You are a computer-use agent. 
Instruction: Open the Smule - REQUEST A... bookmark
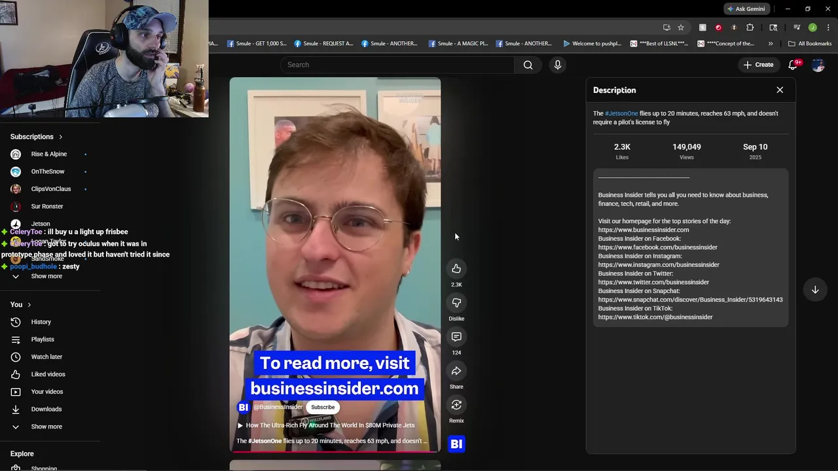coord(323,44)
